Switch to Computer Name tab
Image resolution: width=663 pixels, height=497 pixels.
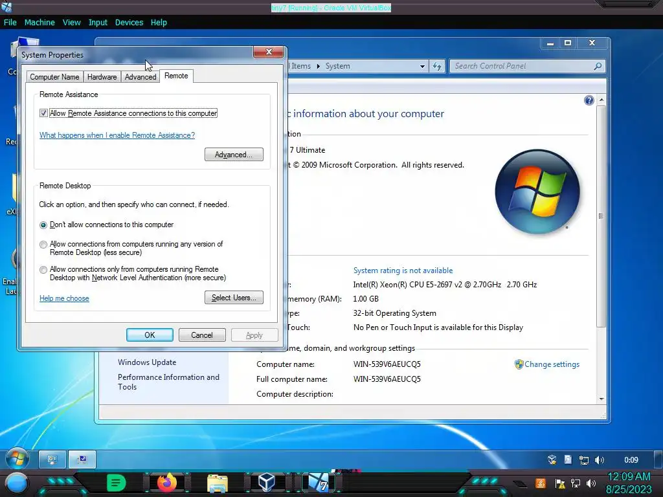(x=54, y=77)
